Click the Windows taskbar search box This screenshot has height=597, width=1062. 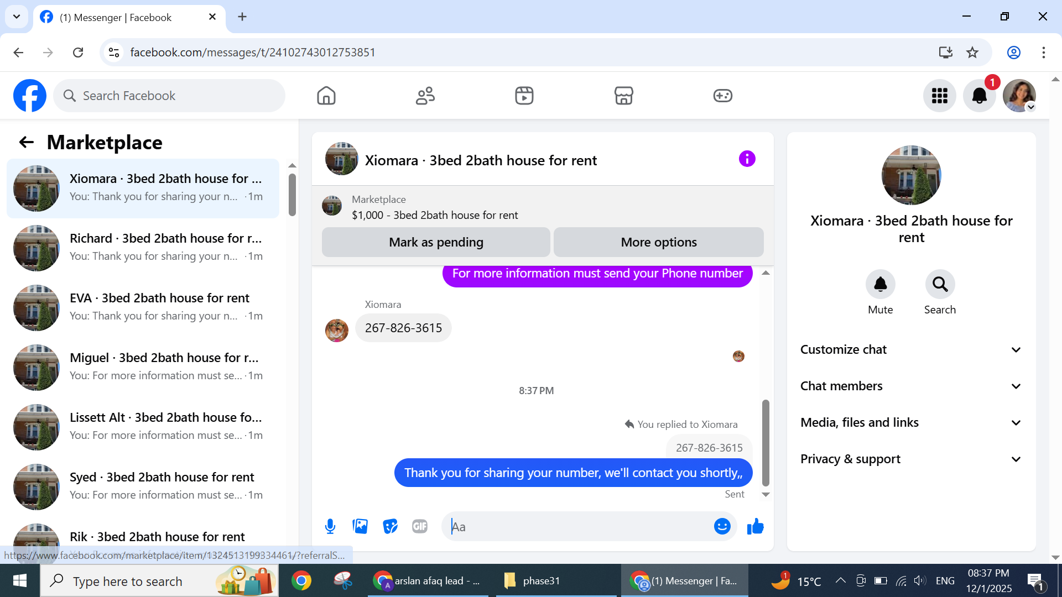click(159, 580)
